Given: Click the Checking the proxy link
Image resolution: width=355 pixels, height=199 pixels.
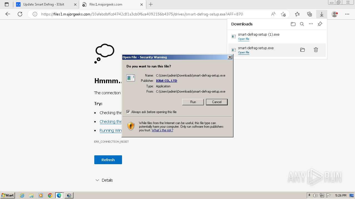Looking at the screenshot, I should click(x=111, y=122).
